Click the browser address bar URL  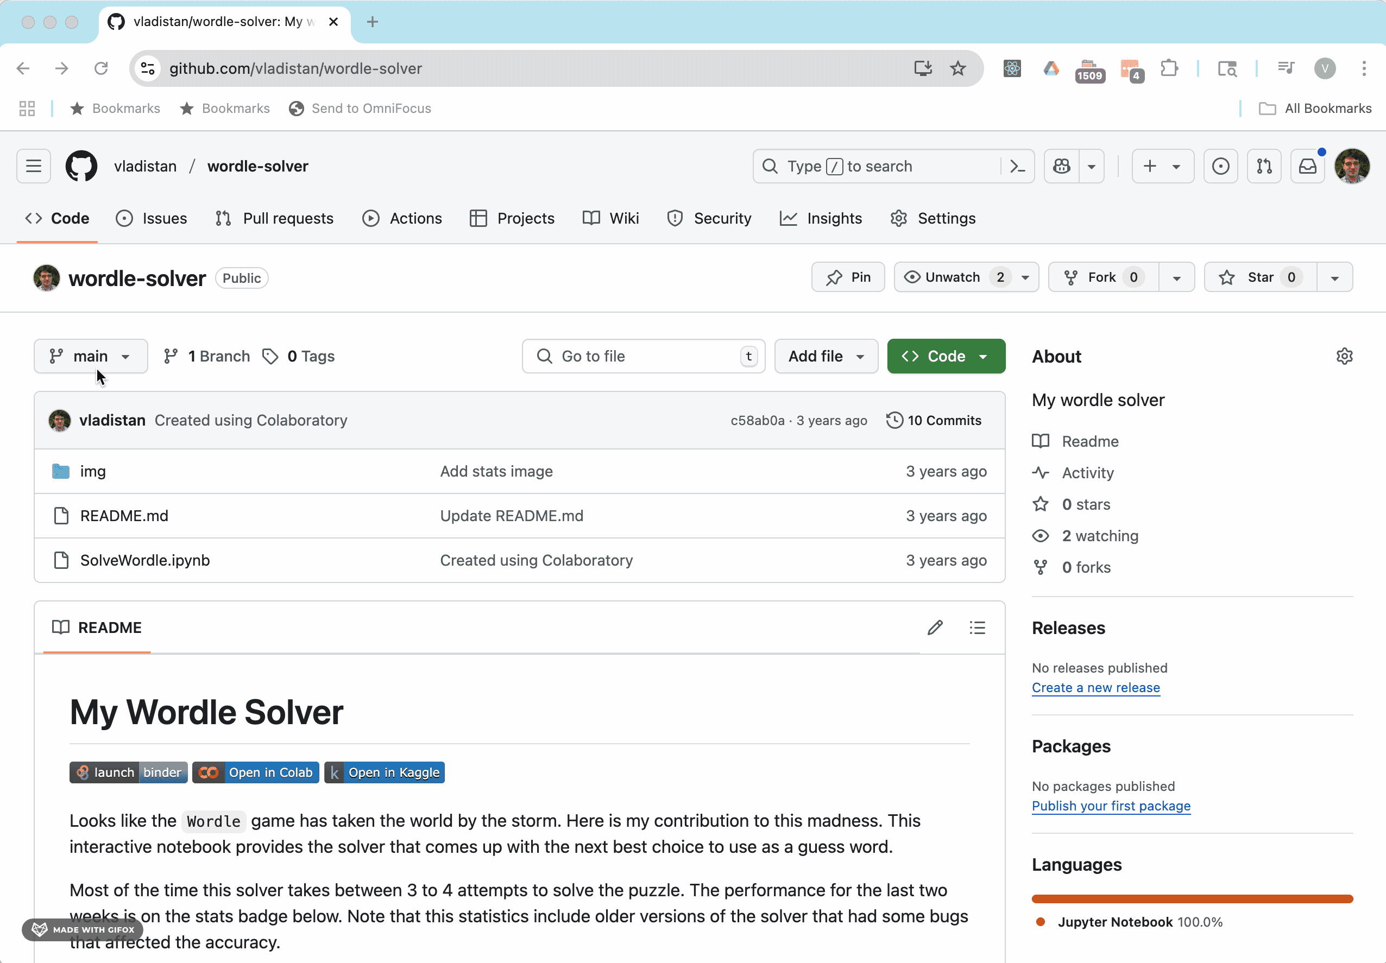click(x=295, y=68)
